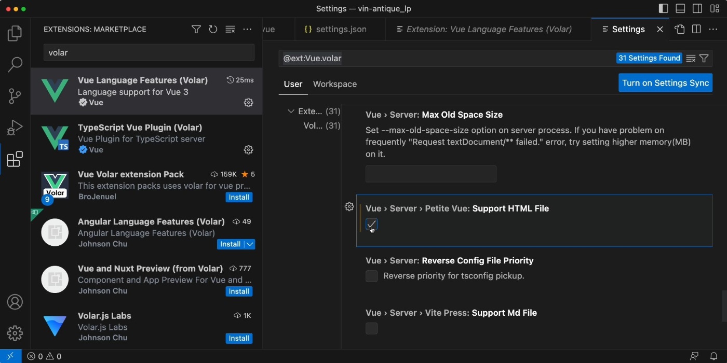Toggle secondary side bar layout icon

tap(697, 9)
